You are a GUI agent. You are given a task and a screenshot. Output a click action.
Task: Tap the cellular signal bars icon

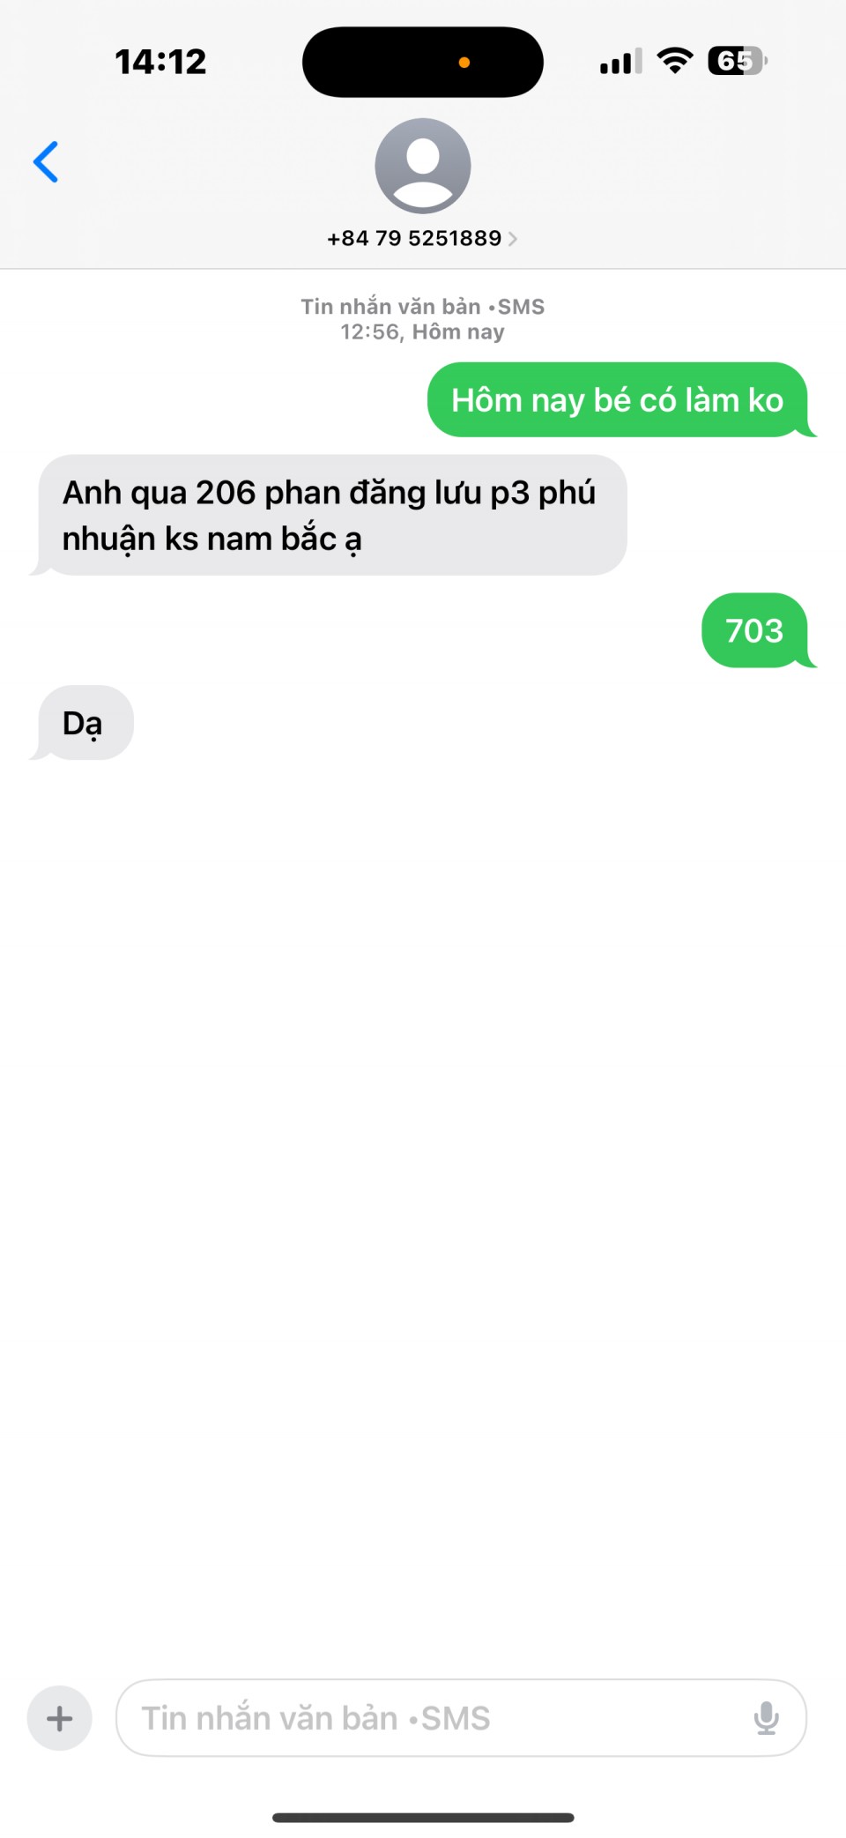[621, 62]
